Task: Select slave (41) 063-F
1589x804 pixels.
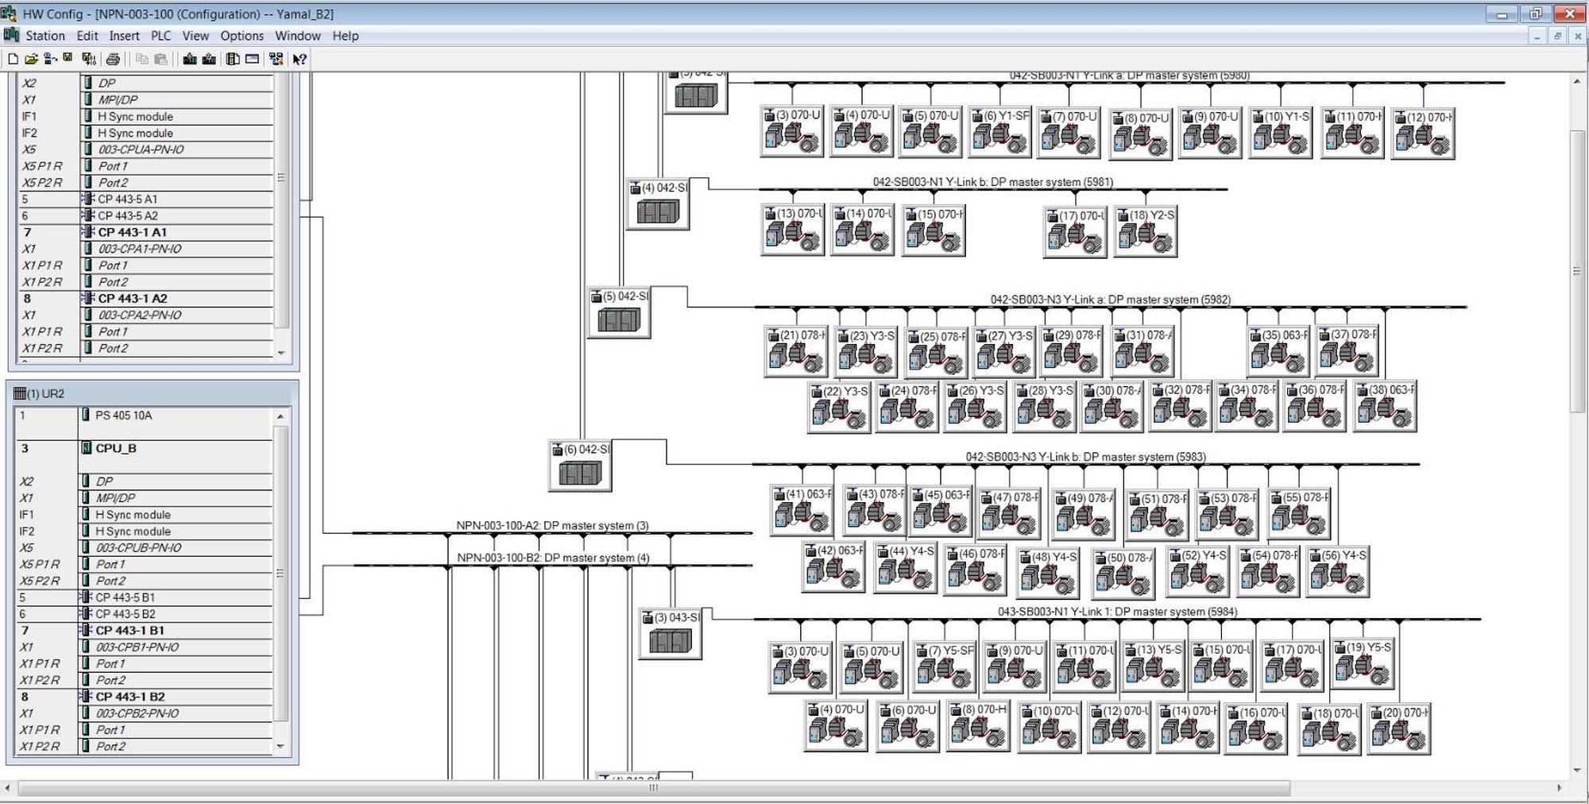Action: point(802,511)
